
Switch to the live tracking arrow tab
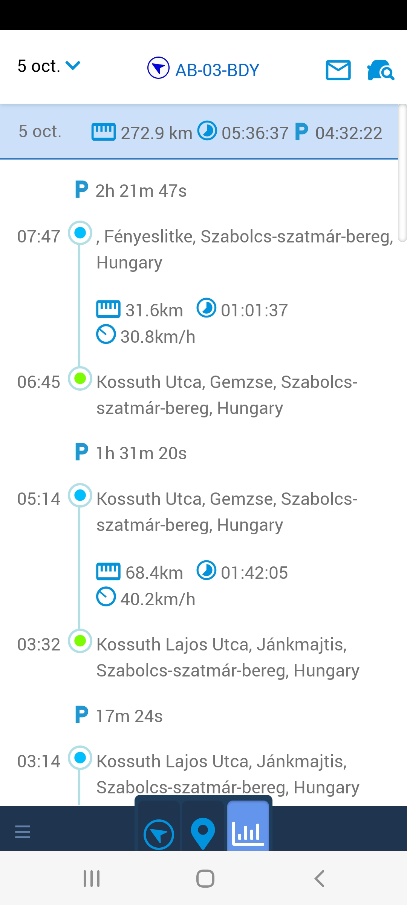click(x=159, y=834)
